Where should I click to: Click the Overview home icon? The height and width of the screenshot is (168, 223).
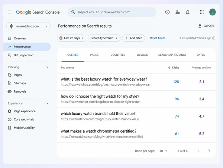pos(10,38)
